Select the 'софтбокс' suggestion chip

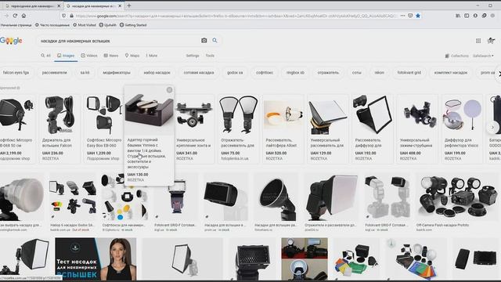[x=265, y=73]
